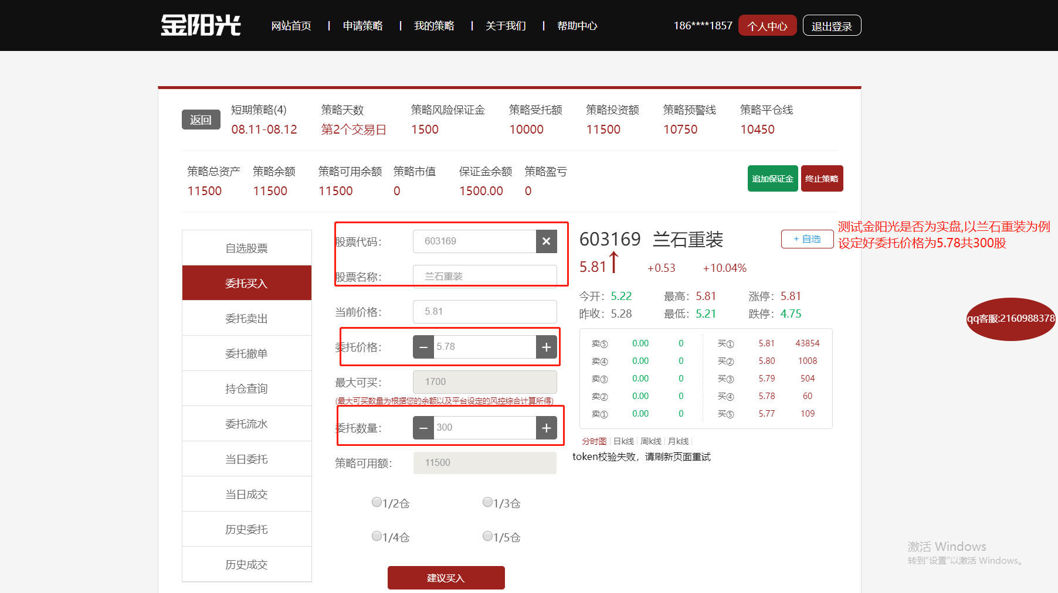1058x593 pixels.
Task: Open the qq客服 support bubble
Action: click(1010, 319)
